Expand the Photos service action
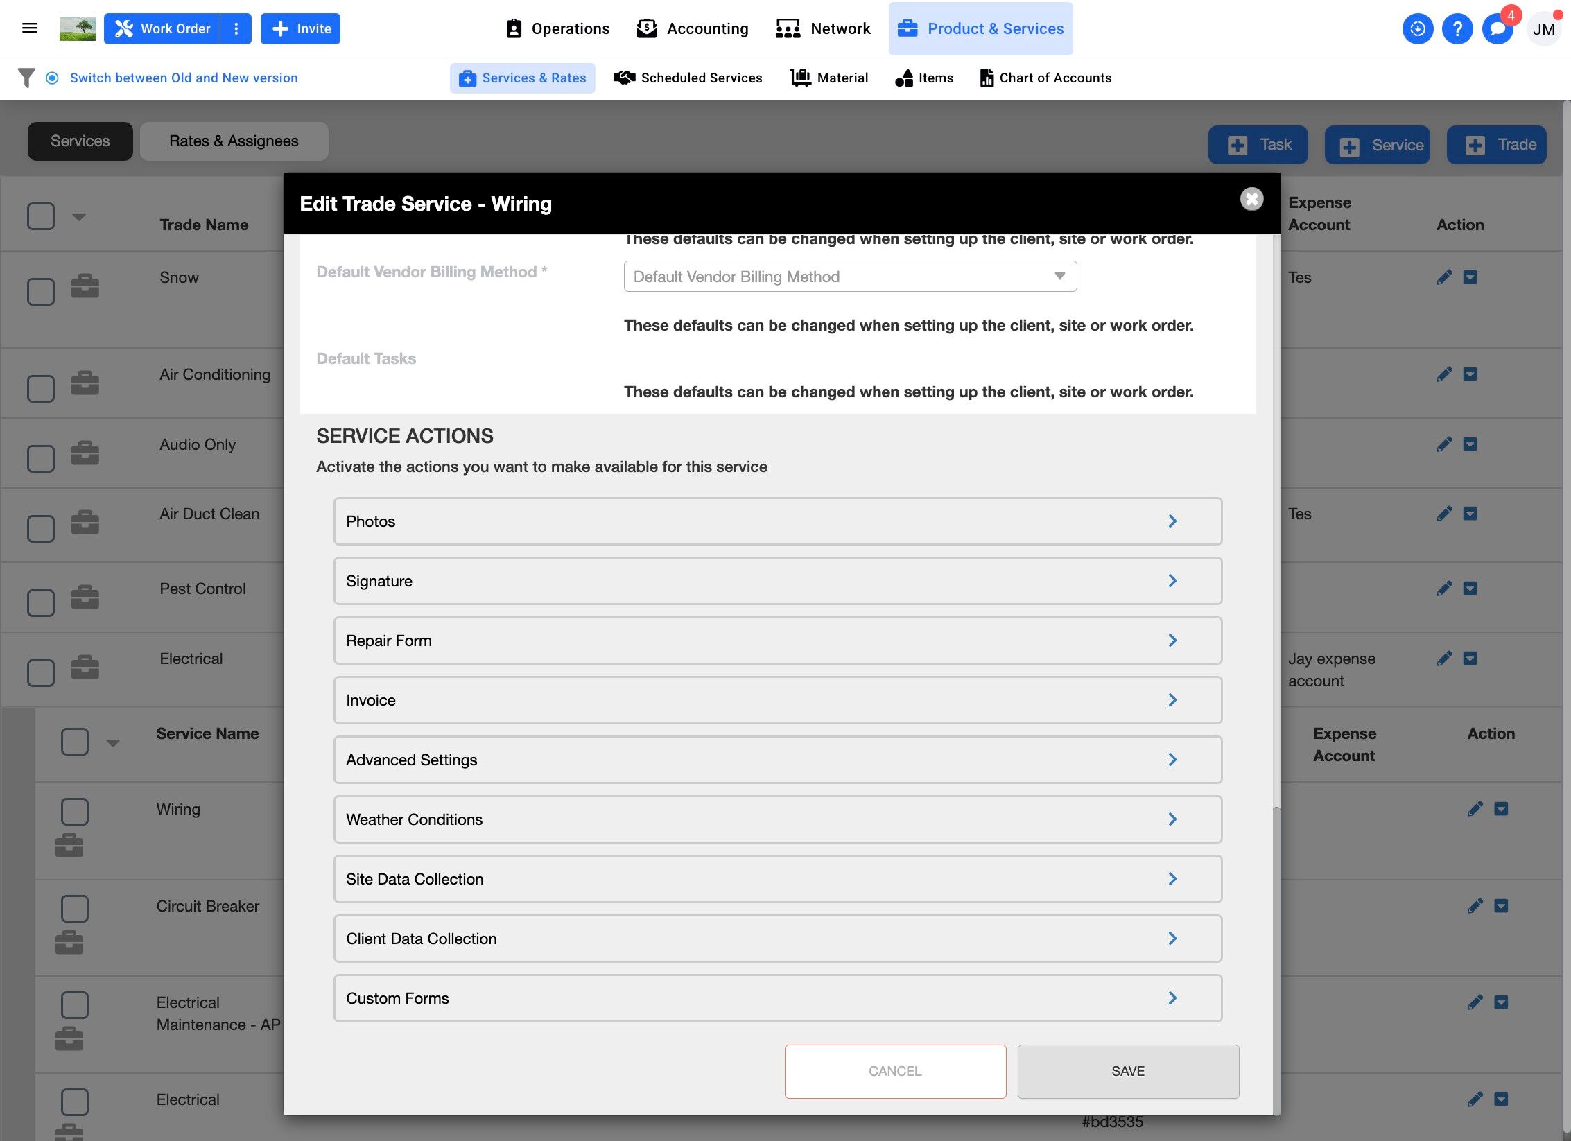Screen dimensions: 1571x1141 (x=777, y=521)
